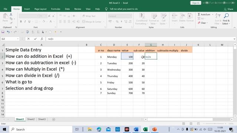Click the volume speaker tray icon

click(205, 129)
